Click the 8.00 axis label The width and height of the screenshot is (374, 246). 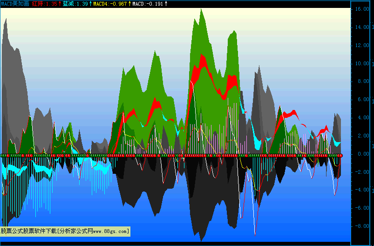[x=363, y=82]
